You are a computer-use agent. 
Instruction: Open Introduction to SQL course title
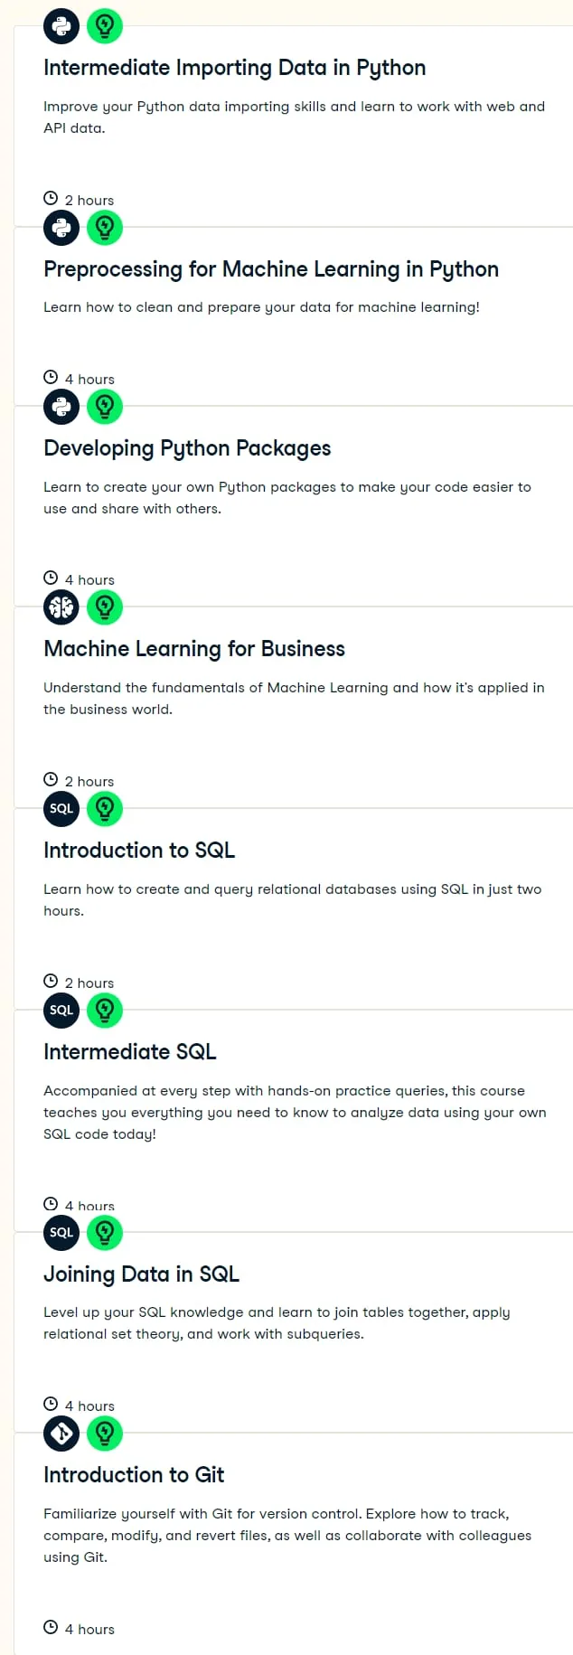tap(139, 851)
